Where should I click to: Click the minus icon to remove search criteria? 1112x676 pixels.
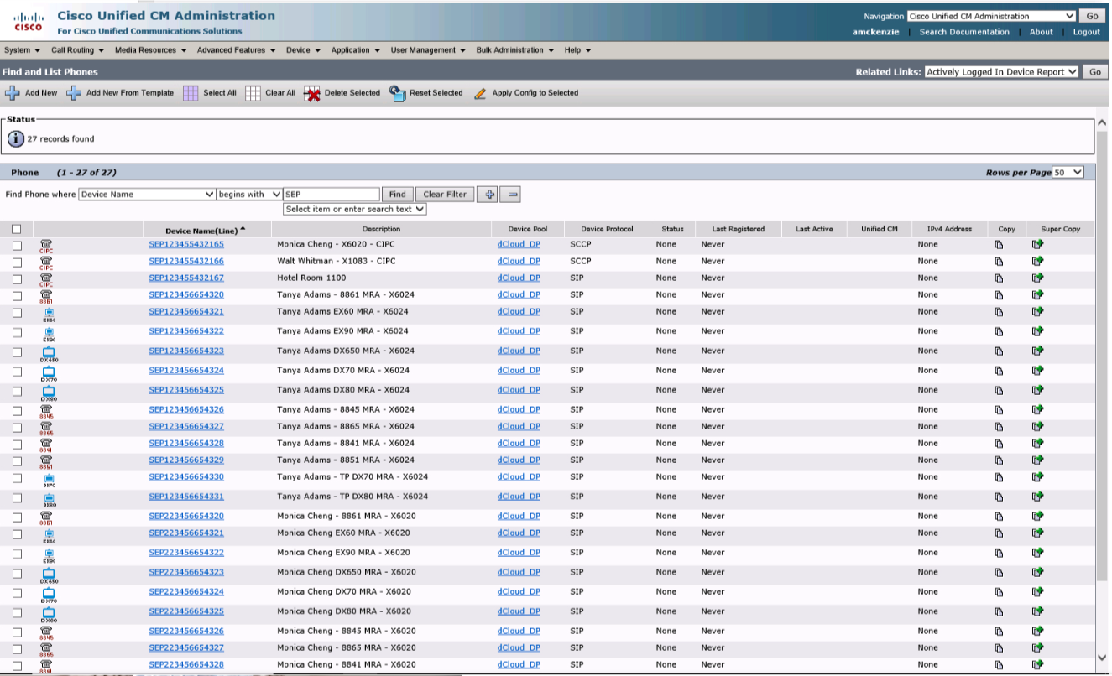pos(511,195)
